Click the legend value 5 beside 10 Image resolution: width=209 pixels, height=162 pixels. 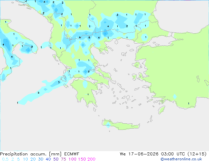coord(18,159)
